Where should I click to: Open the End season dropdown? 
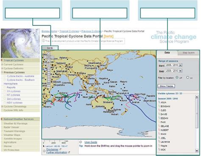(x=180, y=71)
